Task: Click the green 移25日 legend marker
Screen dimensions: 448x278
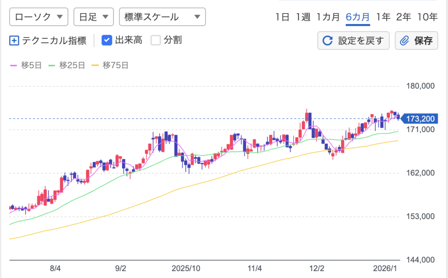Action: [52, 66]
